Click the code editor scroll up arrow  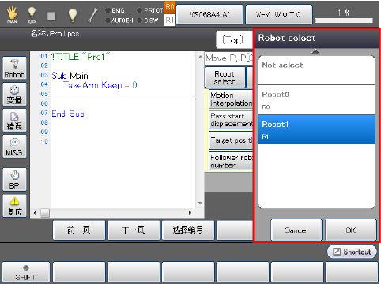point(200,57)
